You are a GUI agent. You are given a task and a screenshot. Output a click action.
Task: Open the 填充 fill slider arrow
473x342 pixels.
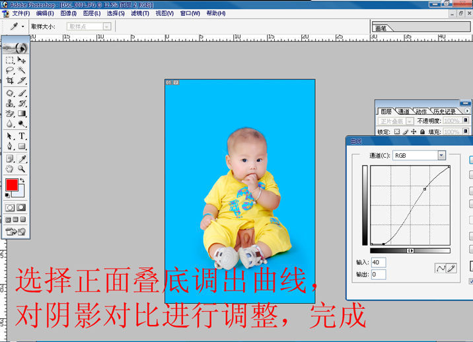pos(466,131)
